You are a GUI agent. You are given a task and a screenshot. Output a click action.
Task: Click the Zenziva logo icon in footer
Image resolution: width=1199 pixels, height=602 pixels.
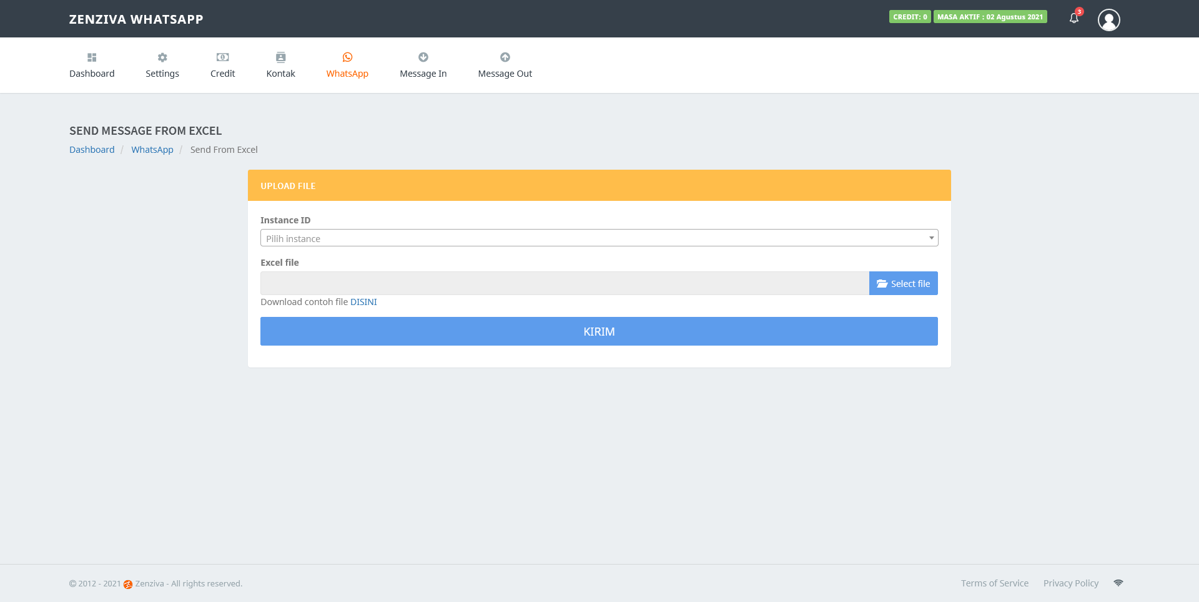point(128,585)
